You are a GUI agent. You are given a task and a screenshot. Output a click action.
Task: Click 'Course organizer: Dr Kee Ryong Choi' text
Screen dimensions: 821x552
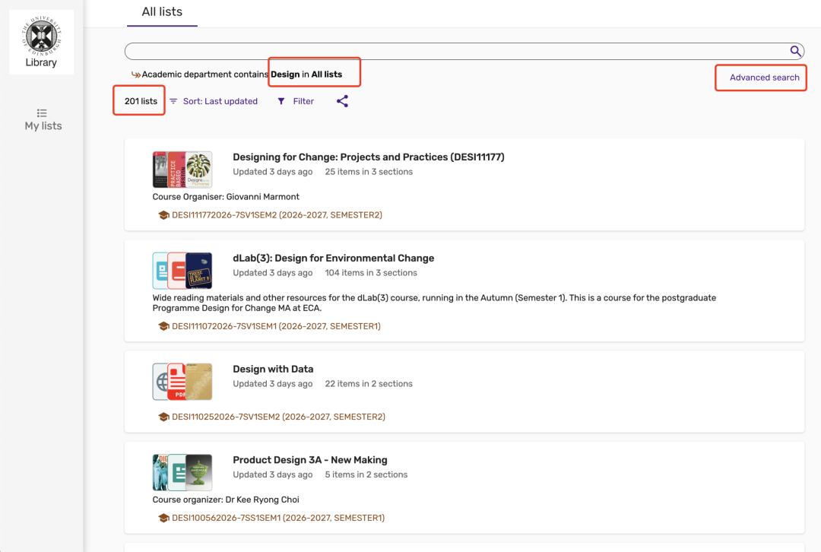click(226, 500)
